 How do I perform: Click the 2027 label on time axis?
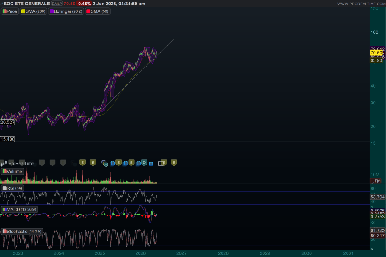(182, 253)
